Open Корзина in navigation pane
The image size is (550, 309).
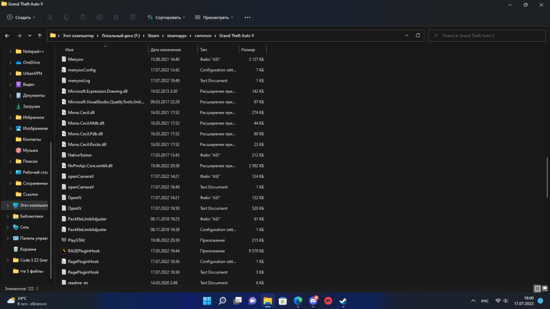28,249
